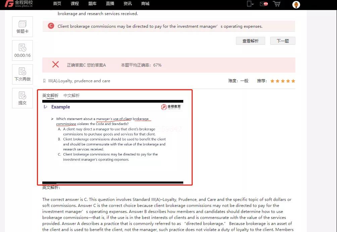Click the 查看解析 button

[250, 41]
